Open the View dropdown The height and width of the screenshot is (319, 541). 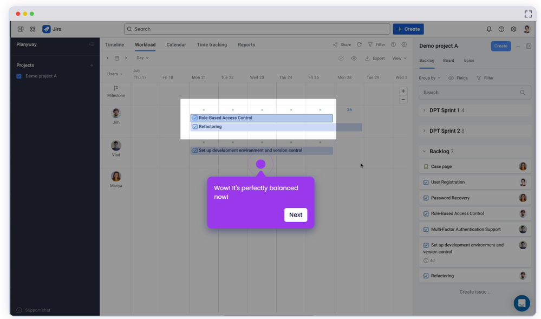399,58
